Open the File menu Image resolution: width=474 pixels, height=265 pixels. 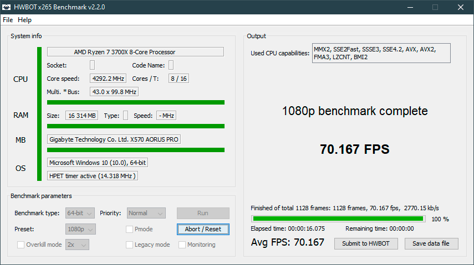(x=8, y=20)
